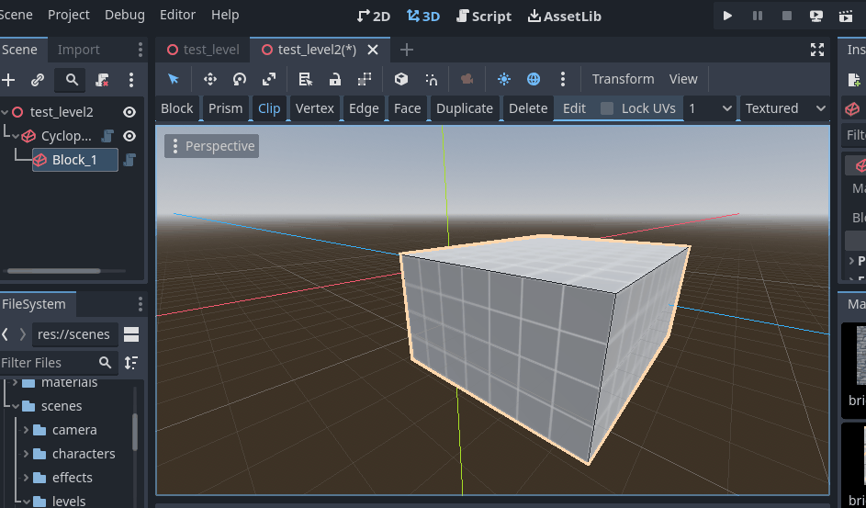The image size is (866, 508).
Task: Open the grid size dropdown showing 1
Action: coord(710,108)
